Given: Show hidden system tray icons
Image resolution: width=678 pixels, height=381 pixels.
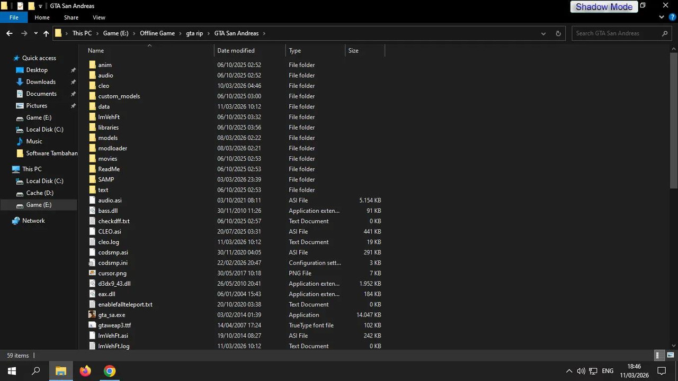Looking at the screenshot, I should point(569,371).
